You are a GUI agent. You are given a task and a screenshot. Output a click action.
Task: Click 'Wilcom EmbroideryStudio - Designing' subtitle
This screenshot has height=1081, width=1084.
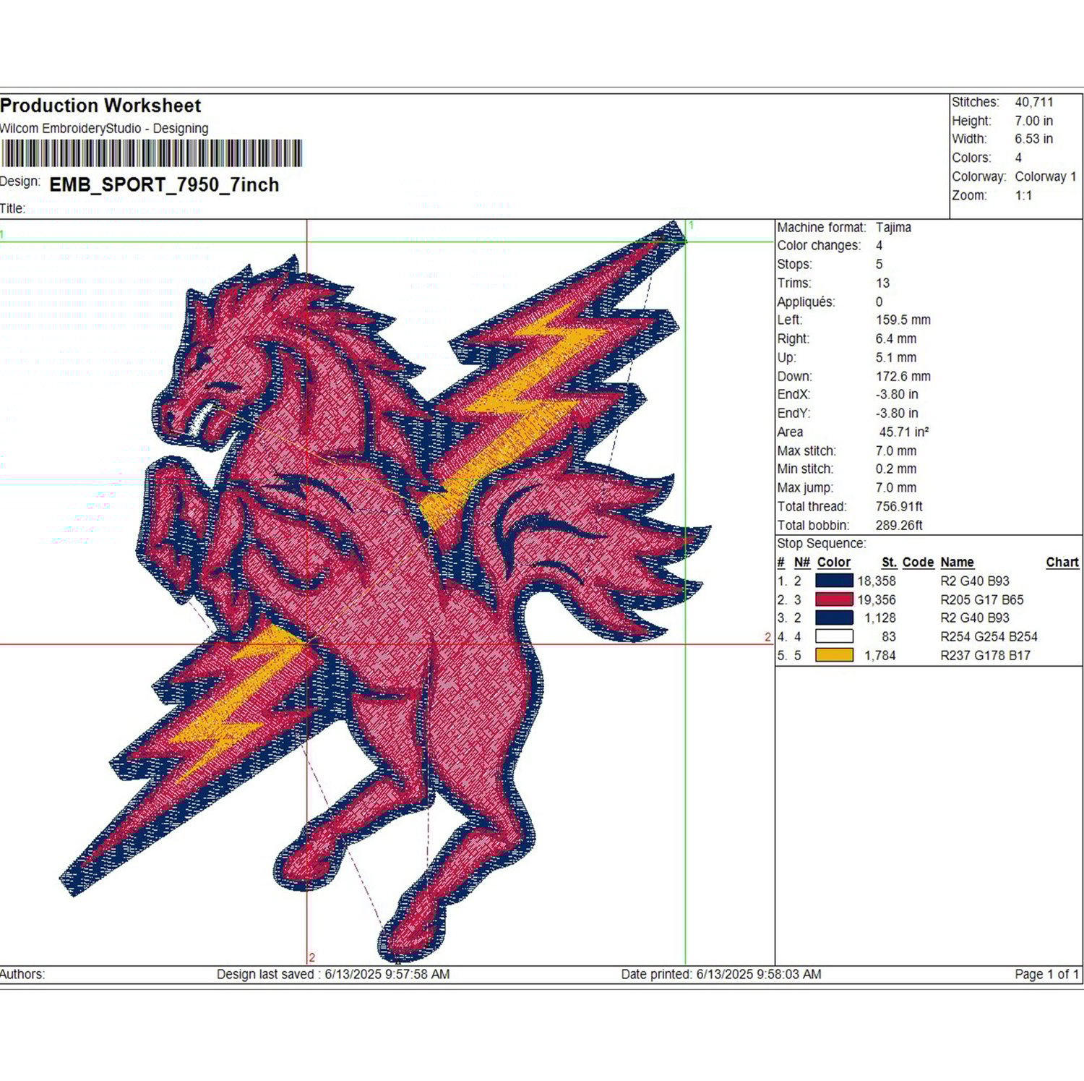tap(104, 129)
